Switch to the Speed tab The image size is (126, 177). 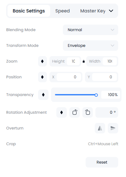coord(63,11)
